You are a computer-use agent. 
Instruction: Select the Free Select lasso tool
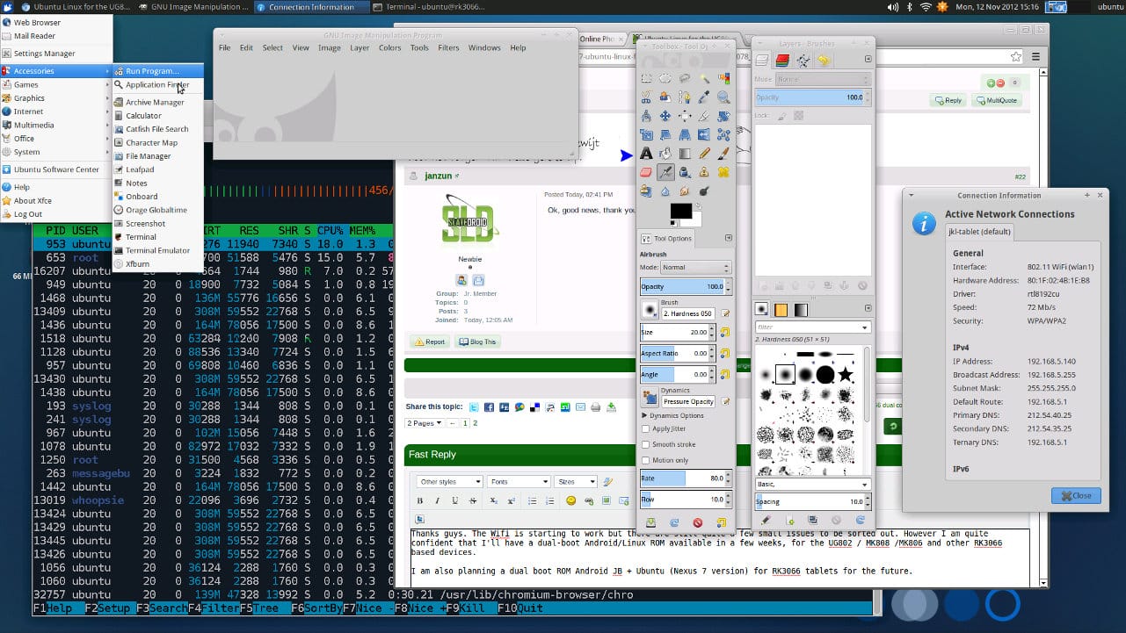(x=685, y=78)
